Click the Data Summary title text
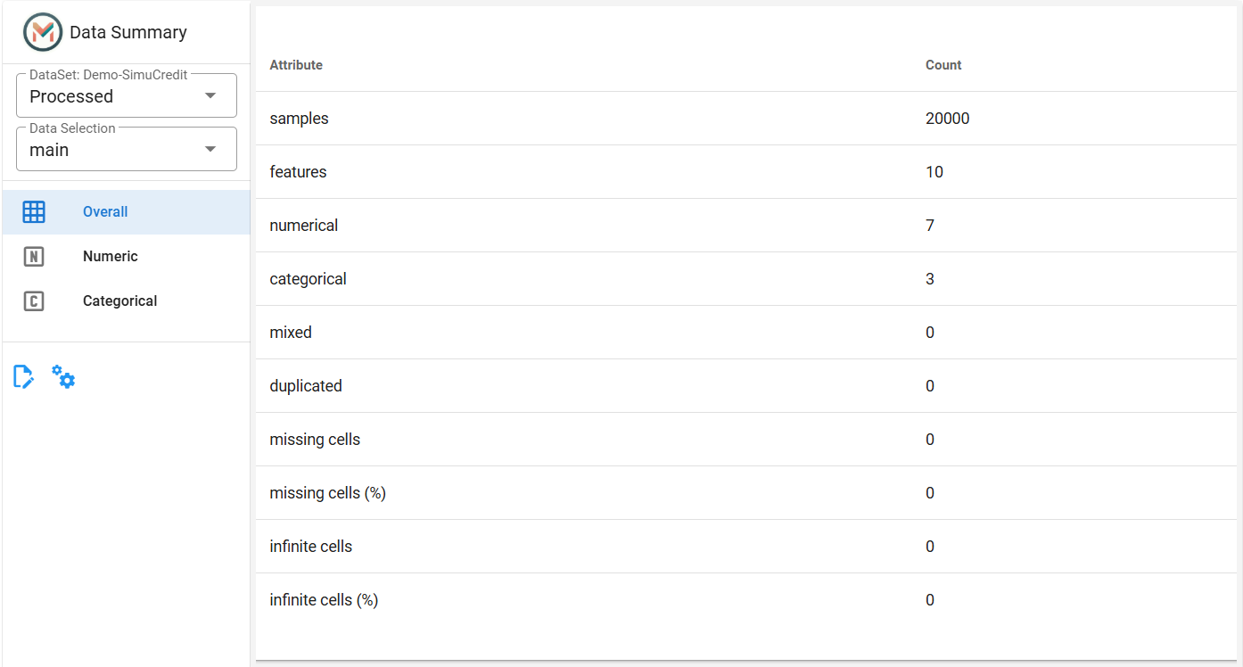This screenshot has height=667, width=1243. coord(128,32)
